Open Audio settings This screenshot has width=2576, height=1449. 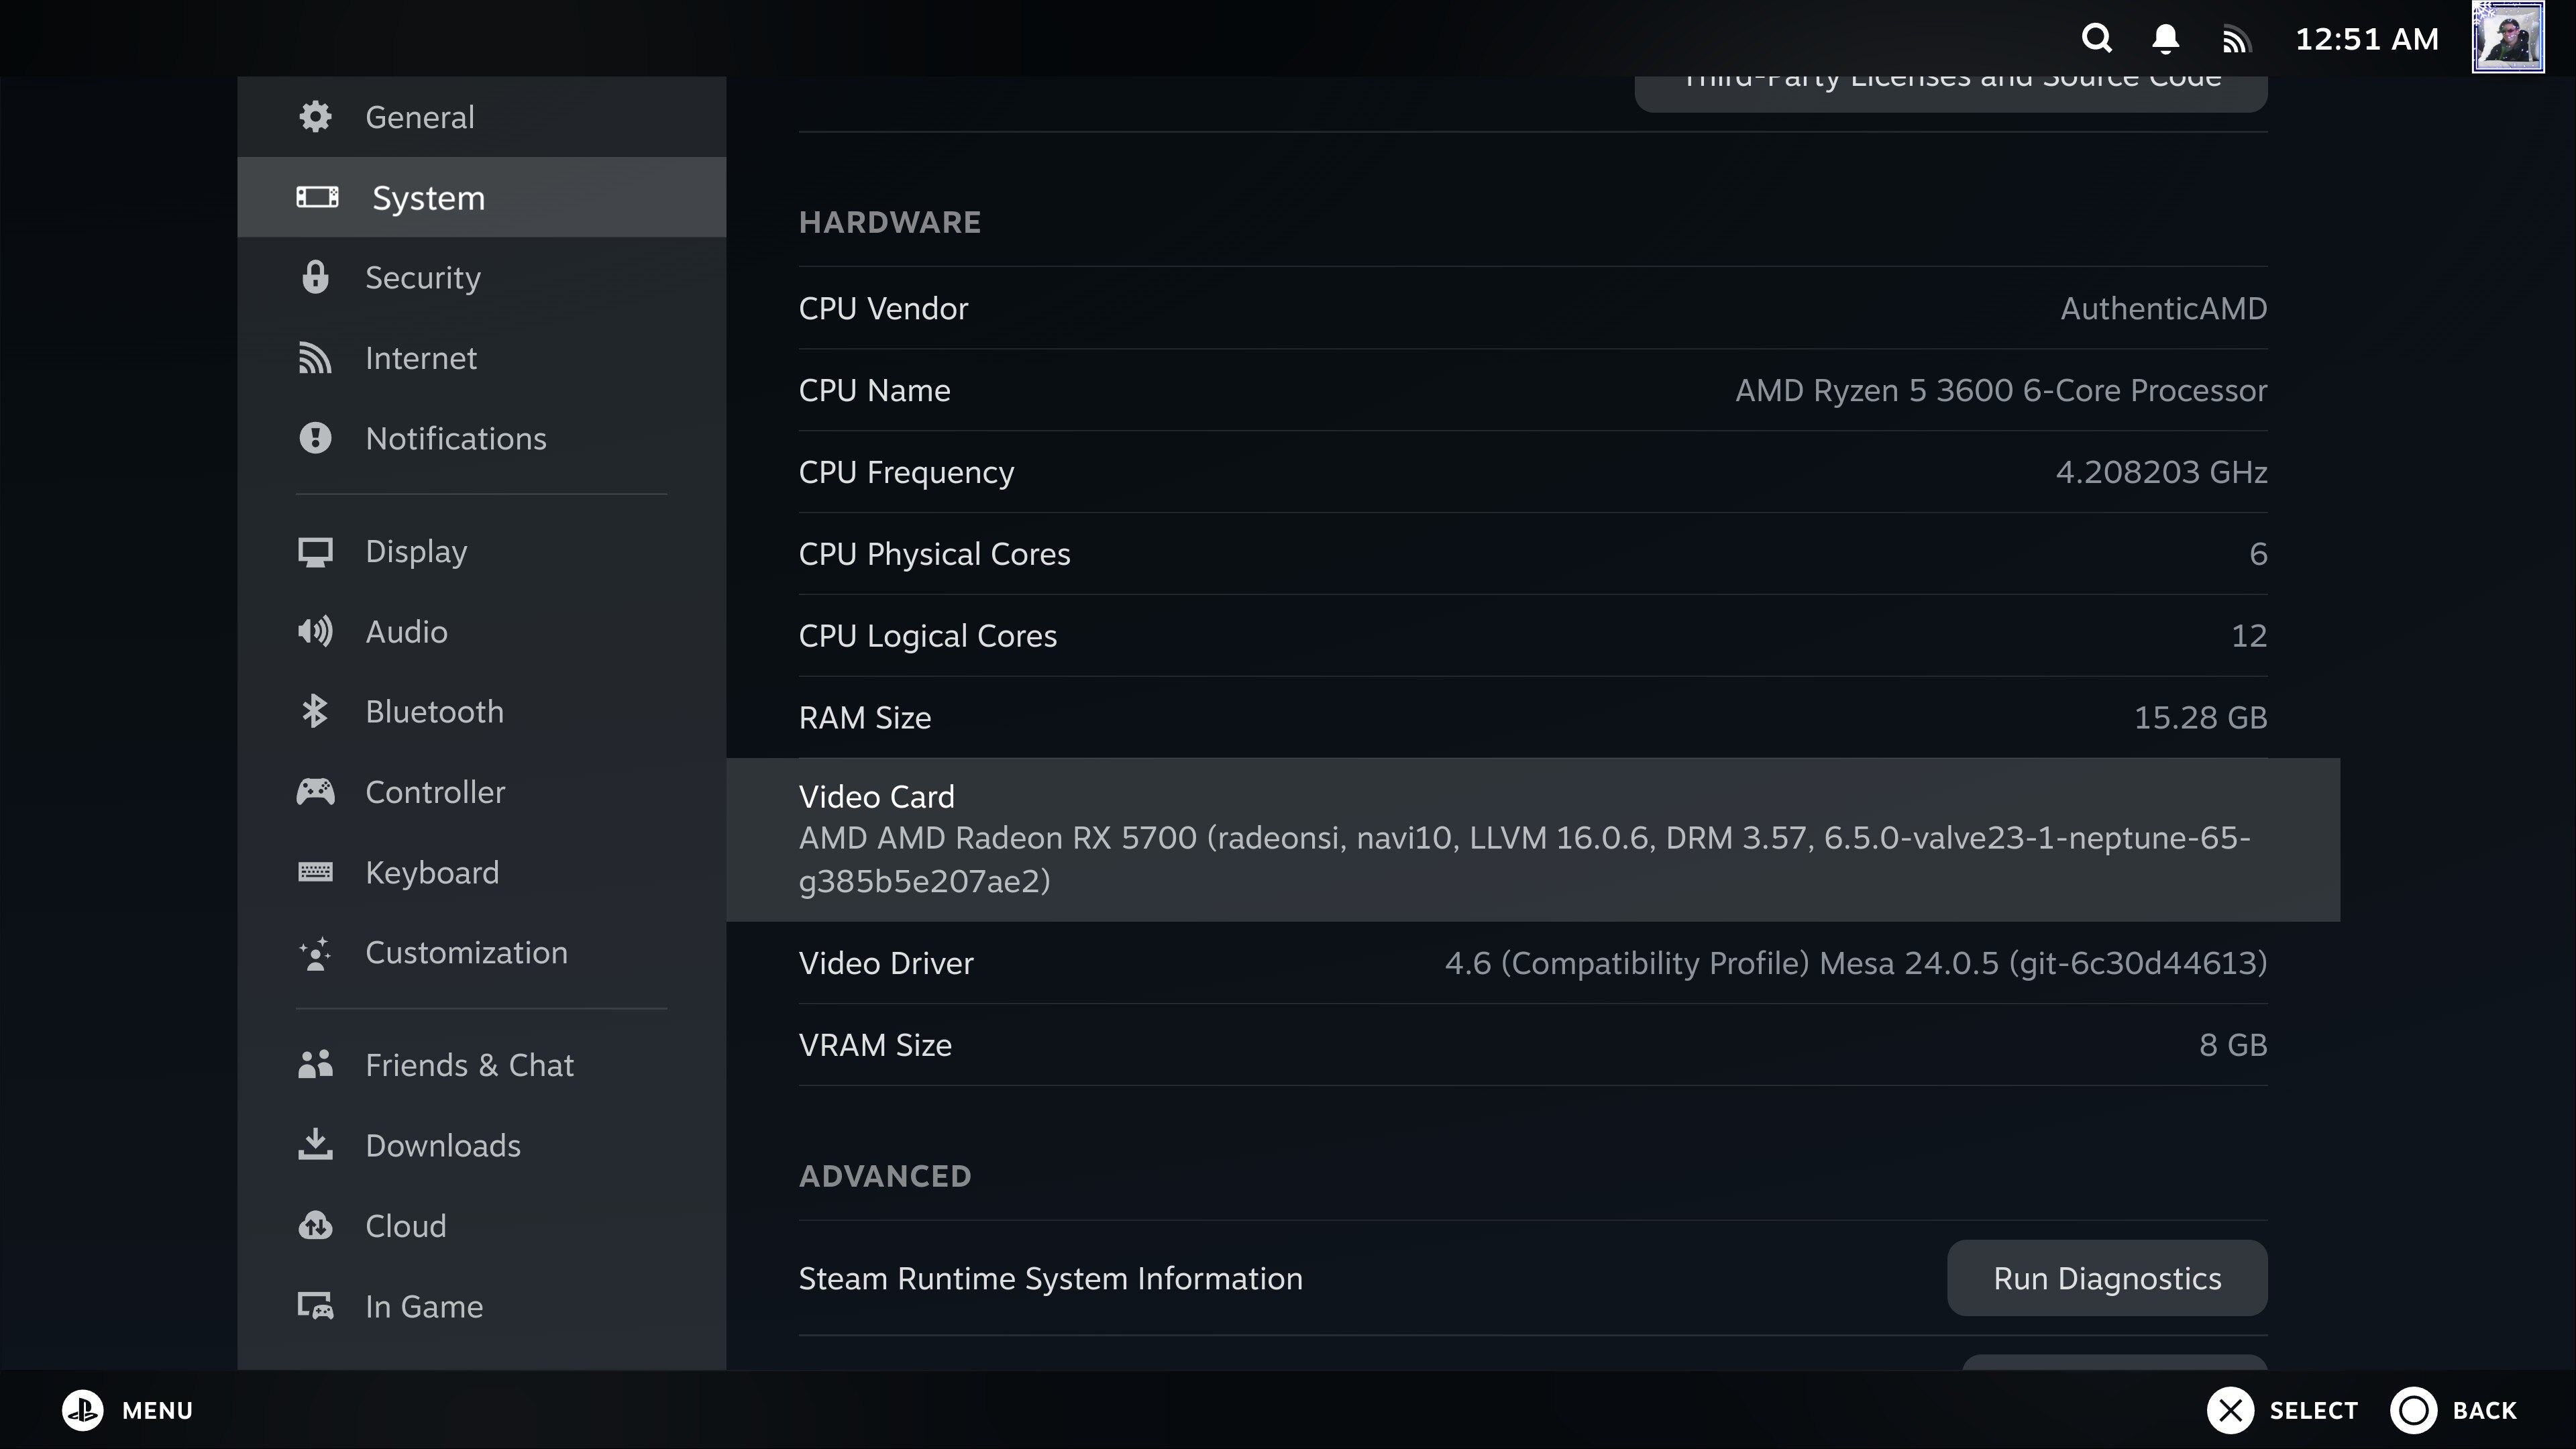click(x=482, y=632)
